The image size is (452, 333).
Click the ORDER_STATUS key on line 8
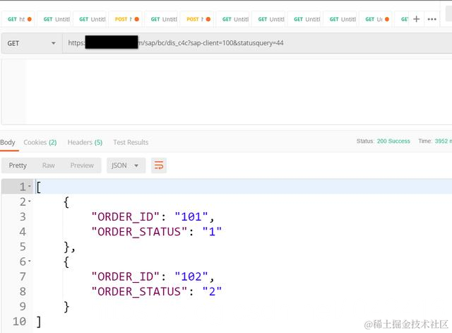tap(140, 292)
